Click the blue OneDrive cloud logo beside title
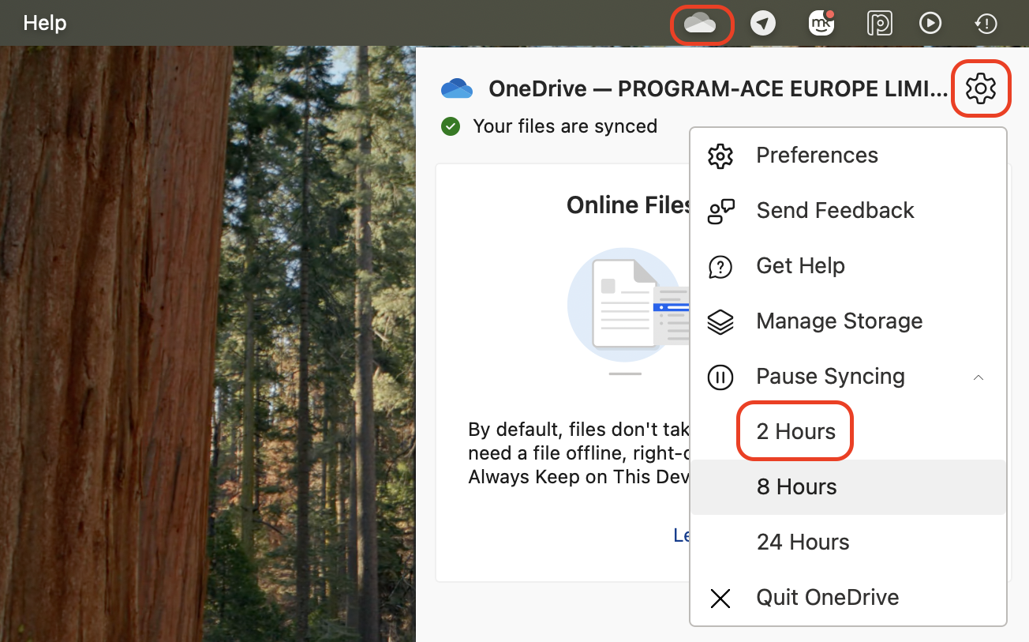 coord(458,88)
